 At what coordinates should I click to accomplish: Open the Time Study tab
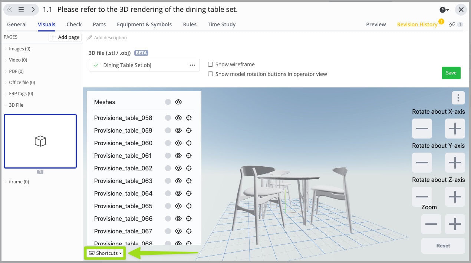click(x=221, y=24)
